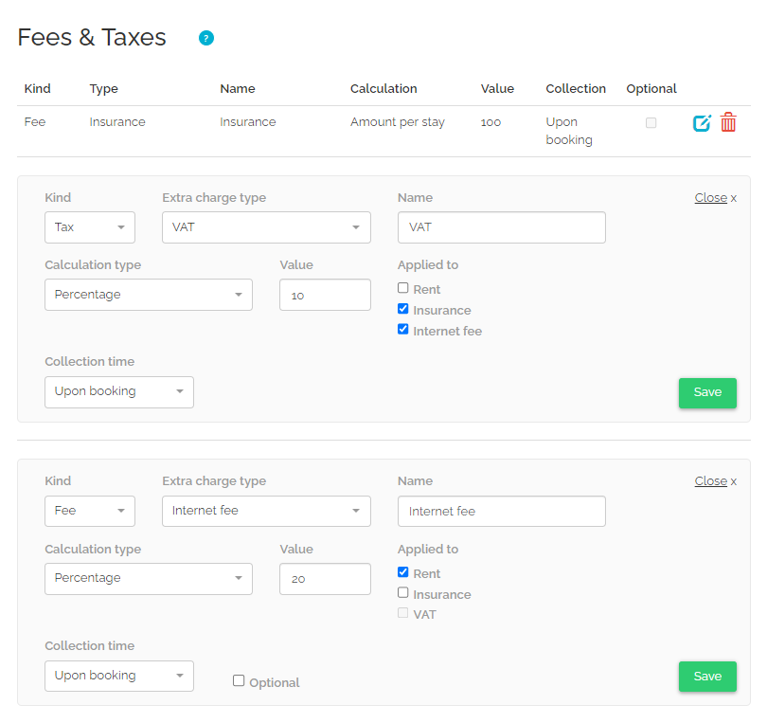Screen dimensions: 767x723
Task: Open Collection time dropdown in Internet fee form
Action: click(x=119, y=676)
